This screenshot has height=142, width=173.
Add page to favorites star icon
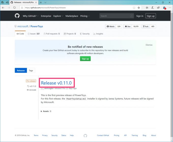(x=139, y=8)
